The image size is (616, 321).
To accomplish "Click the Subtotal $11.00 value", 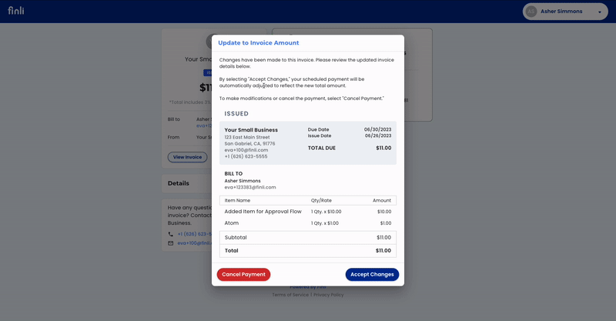I will (x=383, y=237).
